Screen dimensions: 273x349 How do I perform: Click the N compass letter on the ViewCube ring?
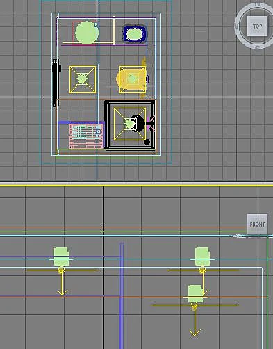pyautogui.click(x=258, y=4)
